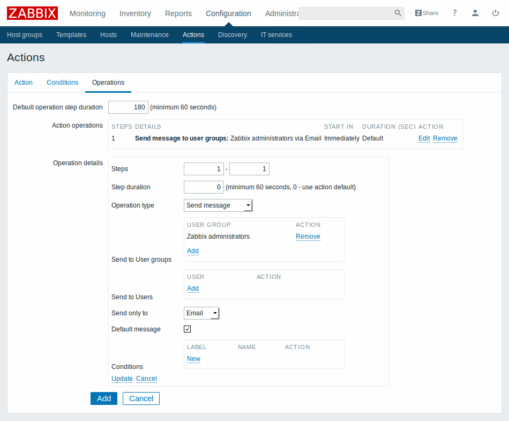This screenshot has width=509, height=421.
Task: Open the Reports menu
Action: [178, 13]
